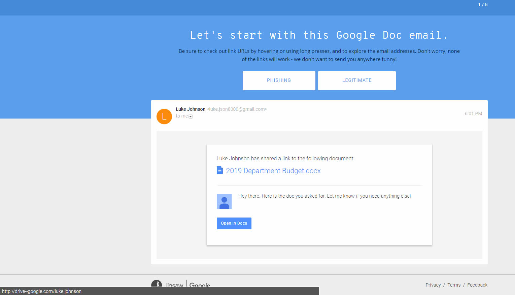
Task: Click the sender name Luke Johnson
Action: [191, 109]
